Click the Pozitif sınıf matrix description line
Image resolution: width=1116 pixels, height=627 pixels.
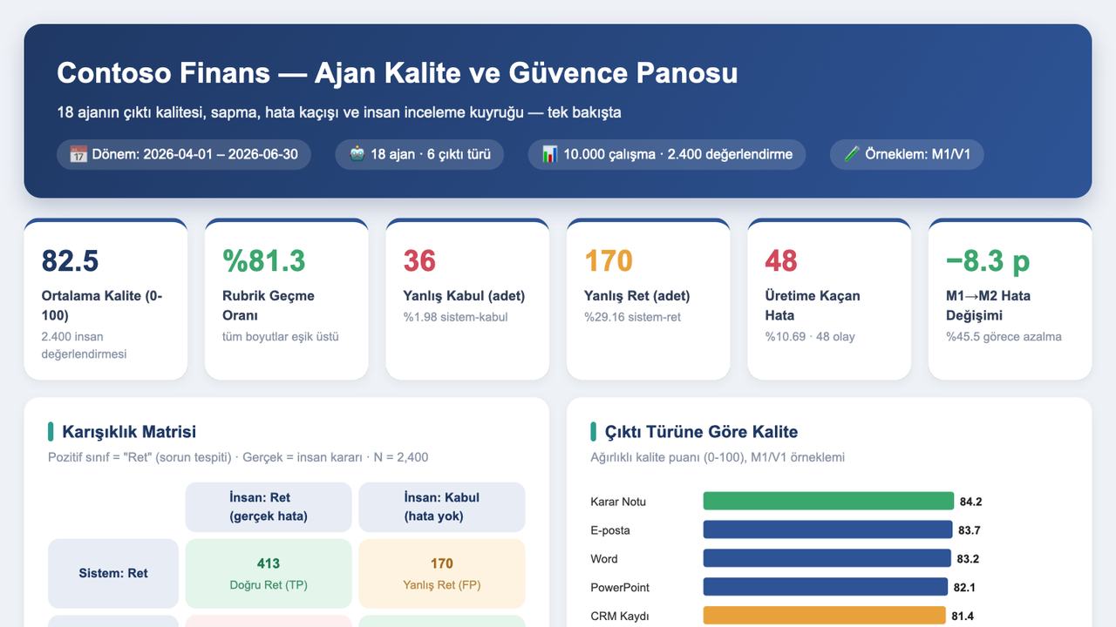pos(238,457)
